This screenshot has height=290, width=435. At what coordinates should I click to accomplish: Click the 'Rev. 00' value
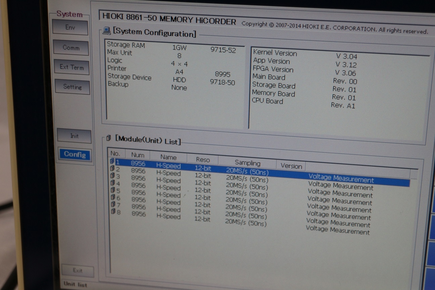(345, 81)
